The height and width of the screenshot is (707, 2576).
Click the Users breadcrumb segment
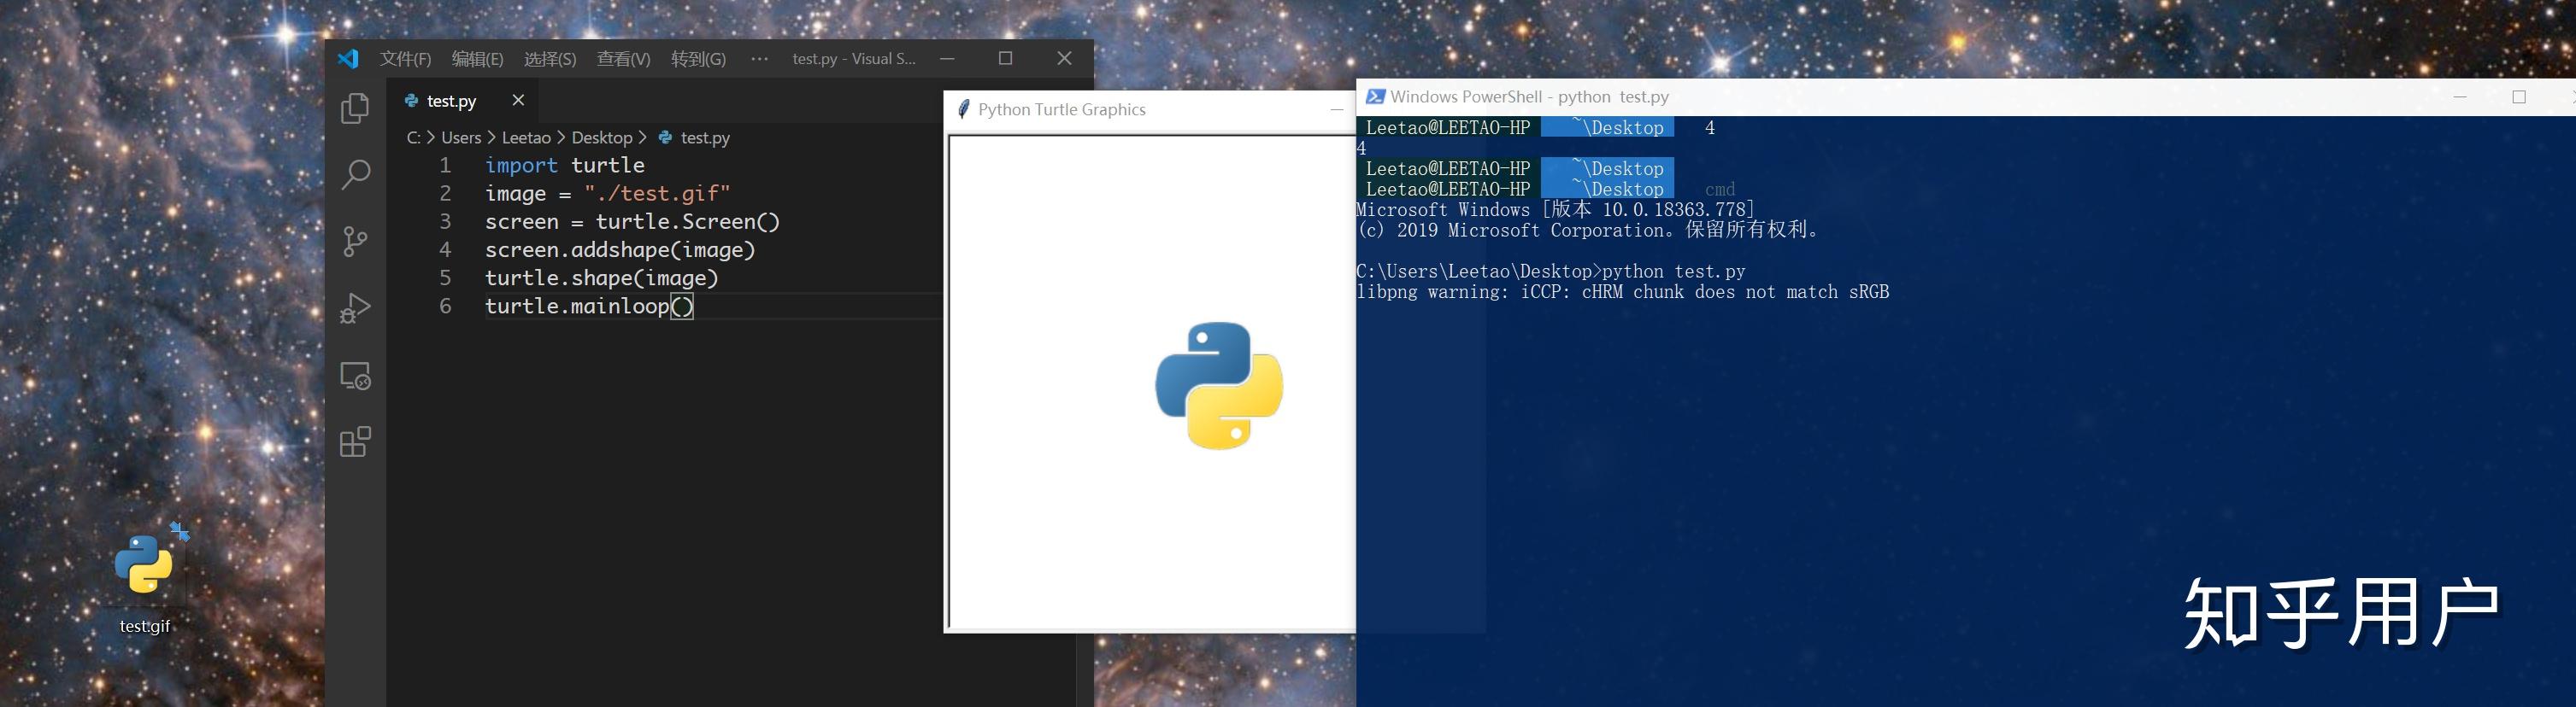[x=461, y=137]
